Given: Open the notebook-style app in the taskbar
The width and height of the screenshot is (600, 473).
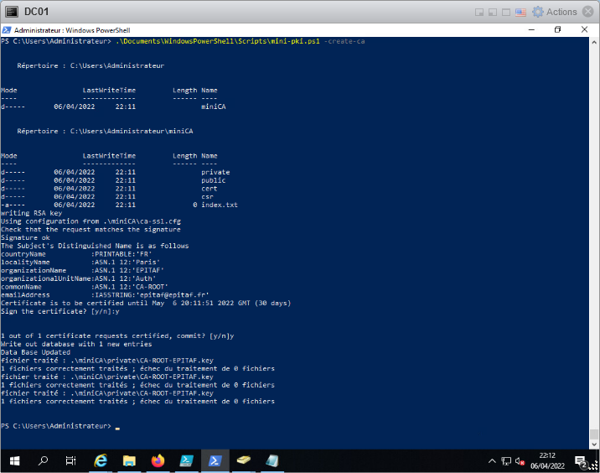Looking at the screenshot, I should (272, 460).
